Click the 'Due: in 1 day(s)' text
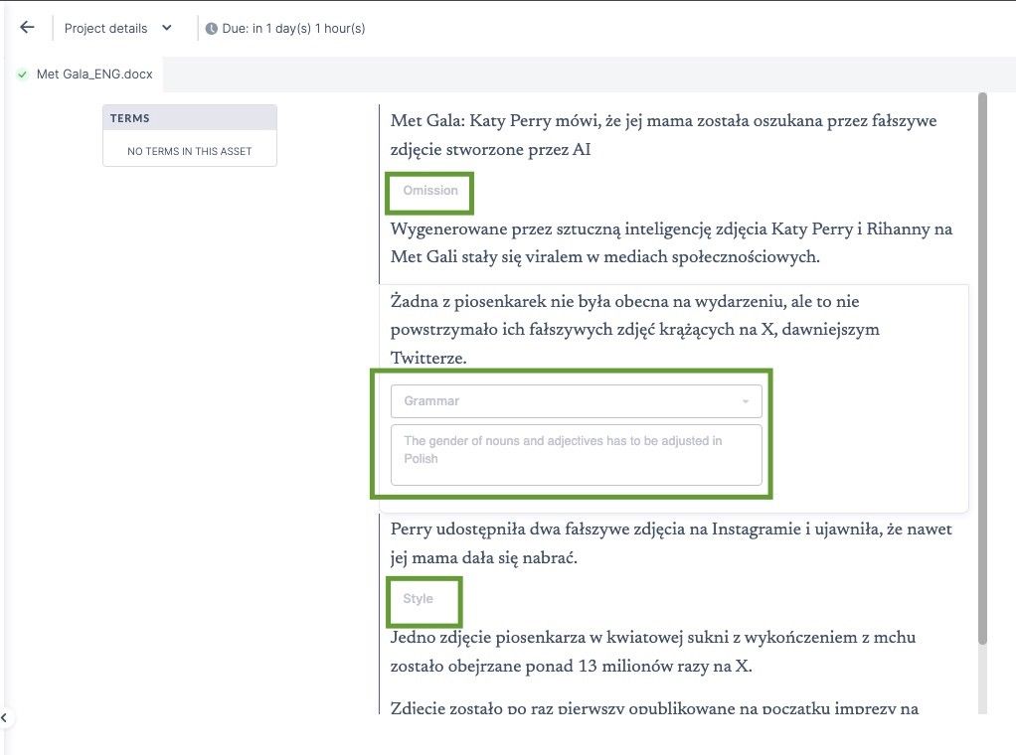1016x755 pixels. [x=293, y=29]
